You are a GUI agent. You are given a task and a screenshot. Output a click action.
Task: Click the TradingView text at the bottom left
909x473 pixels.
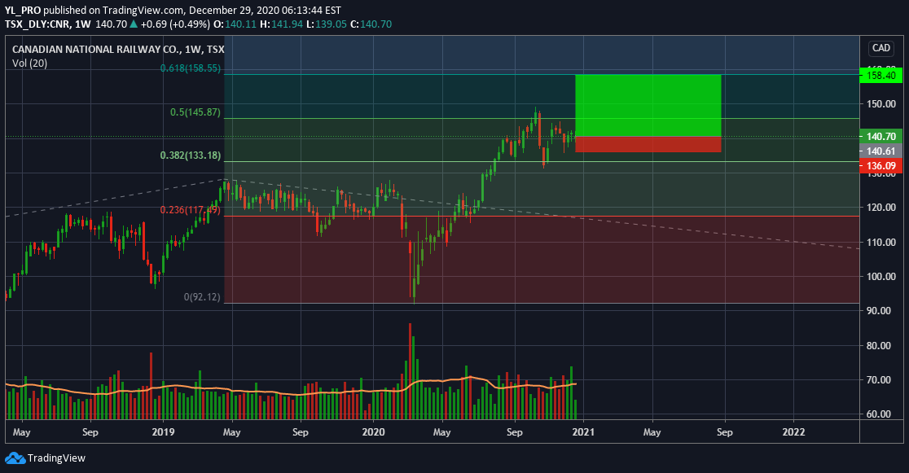click(56, 458)
